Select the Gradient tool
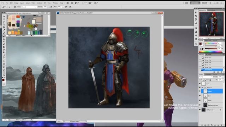 (4, 47)
